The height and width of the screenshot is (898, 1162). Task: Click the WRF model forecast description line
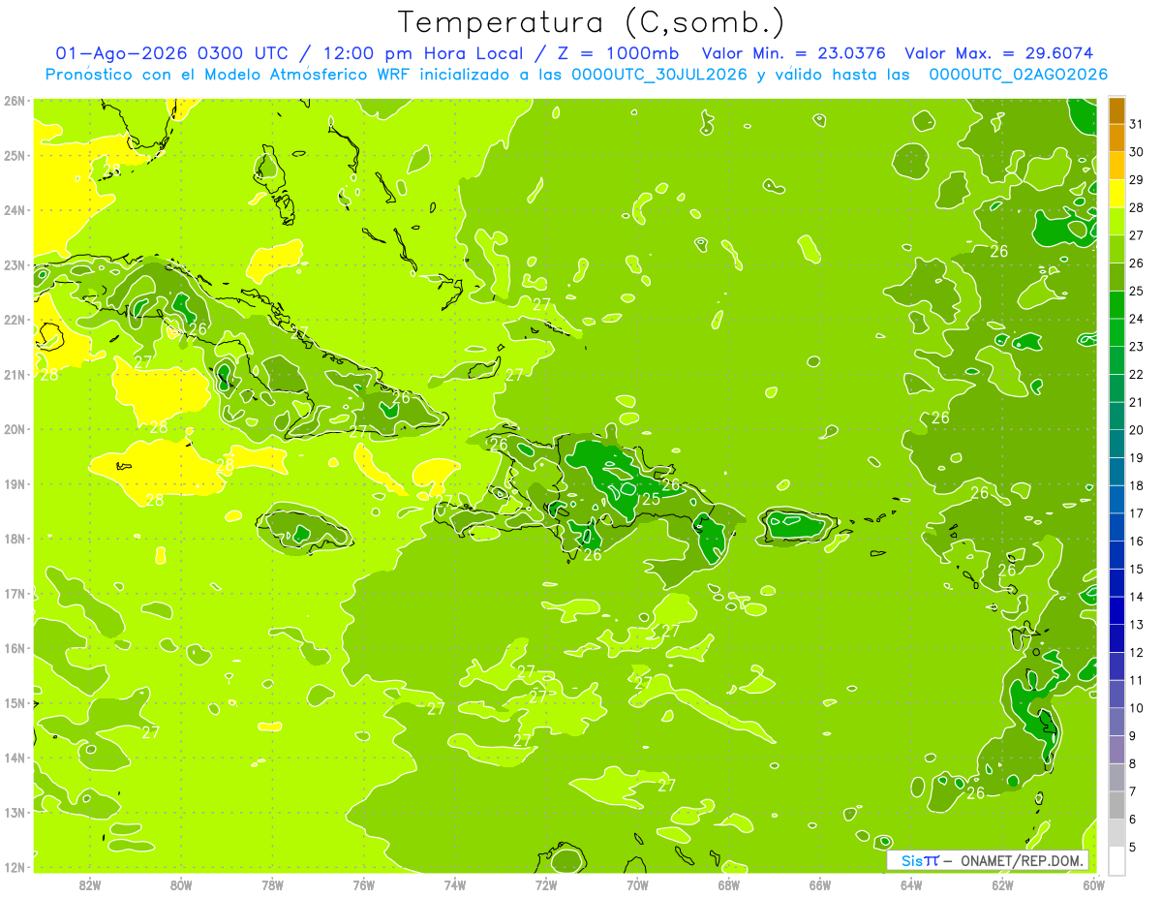pyautogui.click(x=576, y=74)
